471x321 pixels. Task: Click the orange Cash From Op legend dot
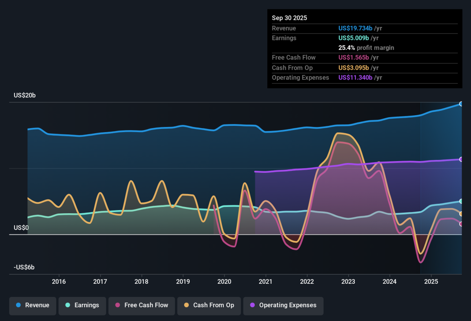186,305
